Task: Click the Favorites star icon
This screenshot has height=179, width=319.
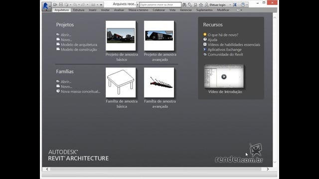Action: click(x=201, y=4)
